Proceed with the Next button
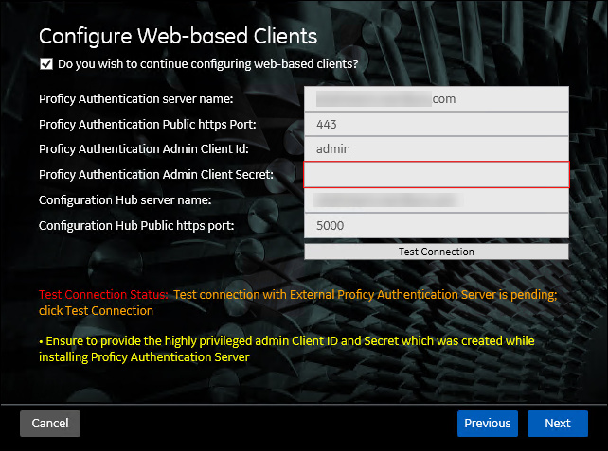Image resolution: width=608 pixels, height=451 pixels. tap(558, 424)
